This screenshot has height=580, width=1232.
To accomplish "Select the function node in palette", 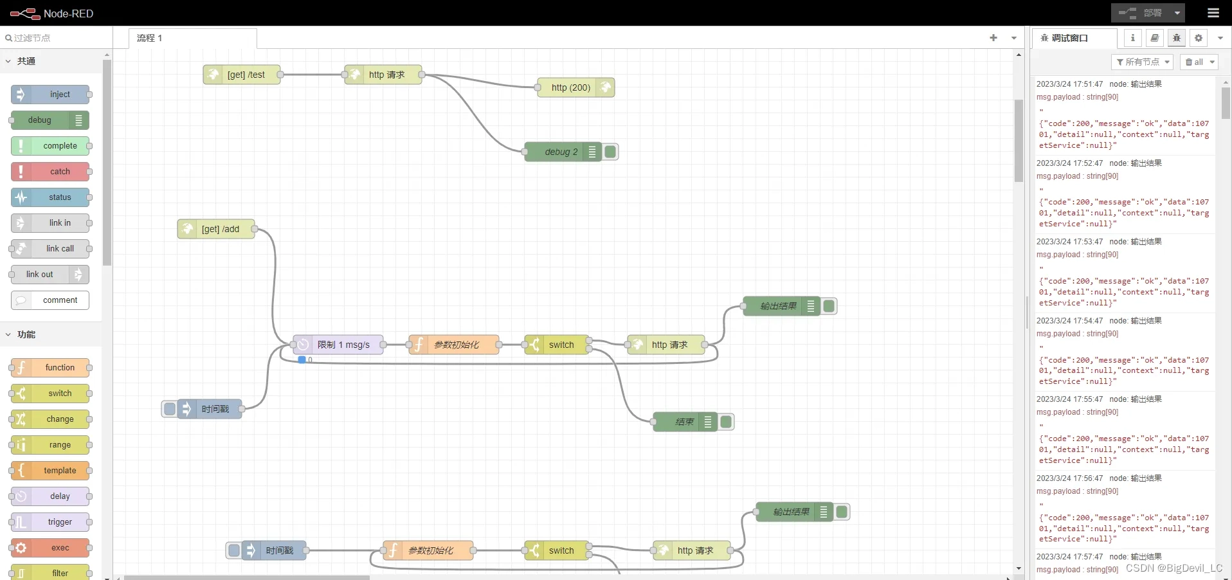I will pyautogui.click(x=50, y=368).
